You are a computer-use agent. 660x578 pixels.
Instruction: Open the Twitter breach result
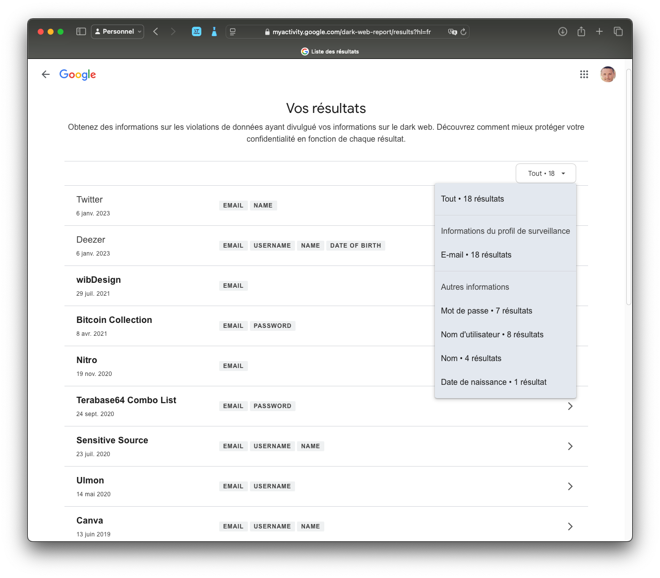(x=90, y=200)
